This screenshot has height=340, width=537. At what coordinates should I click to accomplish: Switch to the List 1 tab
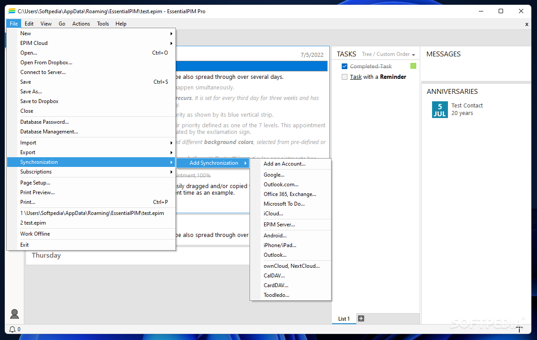[x=344, y=319]
